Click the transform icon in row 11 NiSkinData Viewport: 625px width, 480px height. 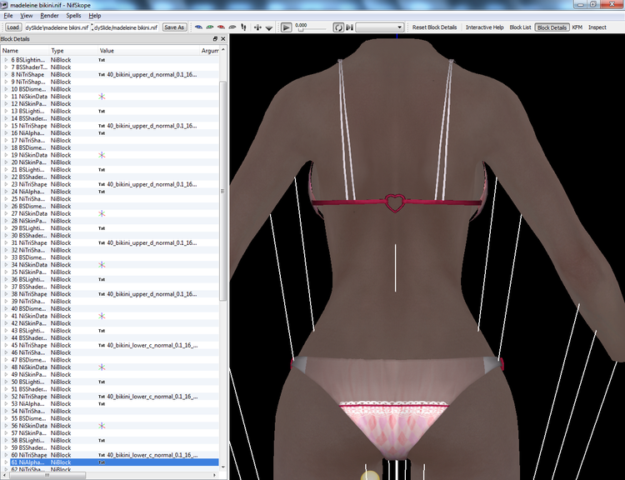pyautogui.click(x=102, y=97)
